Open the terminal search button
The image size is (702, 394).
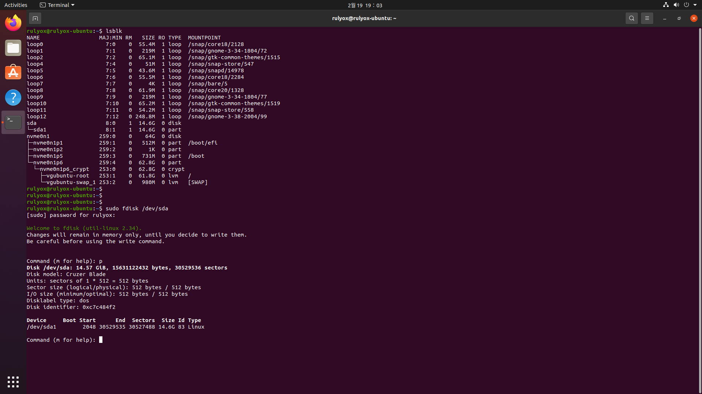(x=631, y=18)
